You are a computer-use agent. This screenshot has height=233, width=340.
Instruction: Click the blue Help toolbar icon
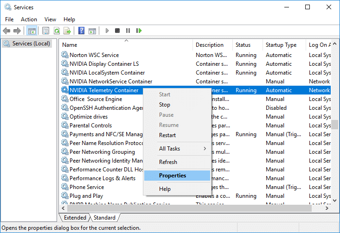[x=81, y=31]
